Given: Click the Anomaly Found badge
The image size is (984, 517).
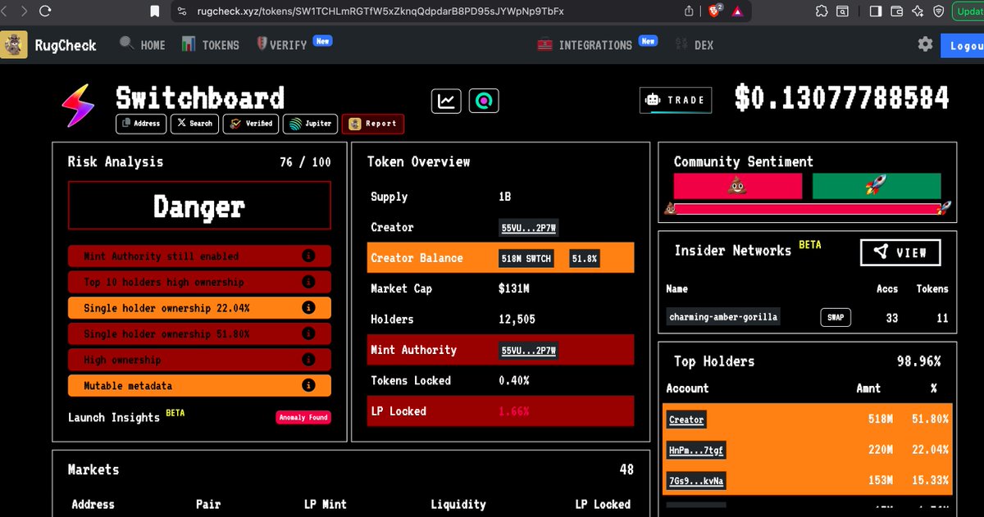Looking at the screenshot, I should (303, 417).
